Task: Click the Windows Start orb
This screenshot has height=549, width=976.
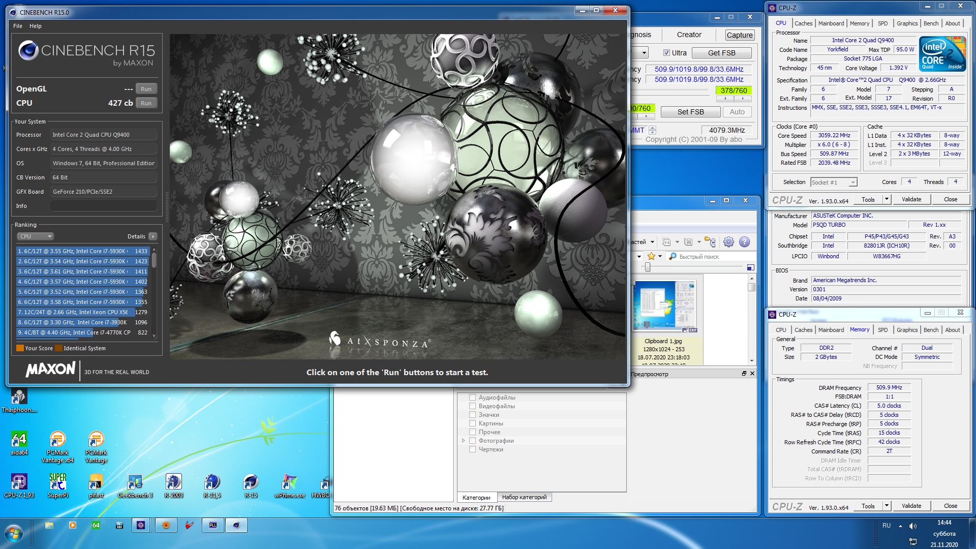Action: click(14, 534)
